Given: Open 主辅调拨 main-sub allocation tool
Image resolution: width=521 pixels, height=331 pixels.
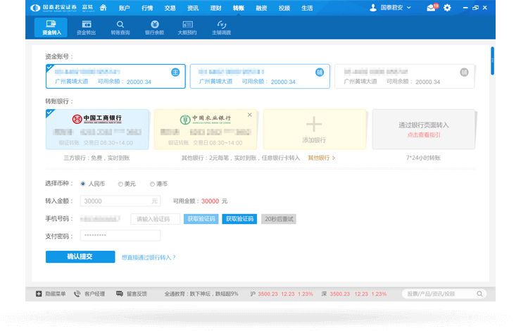Looking at the screenshot, I should click(x=222, y=27).
